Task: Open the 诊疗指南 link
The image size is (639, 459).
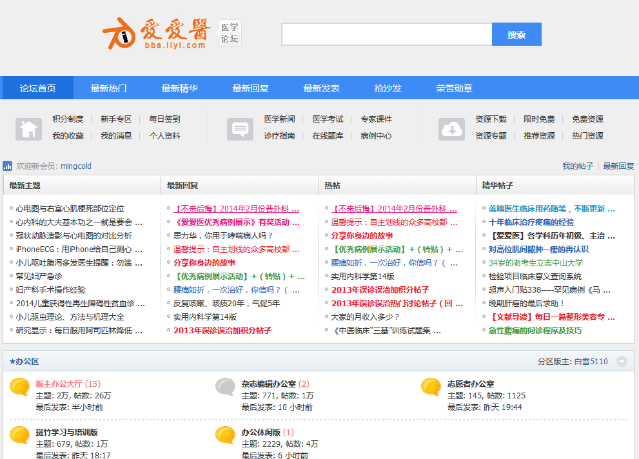Action: [280, 135]
